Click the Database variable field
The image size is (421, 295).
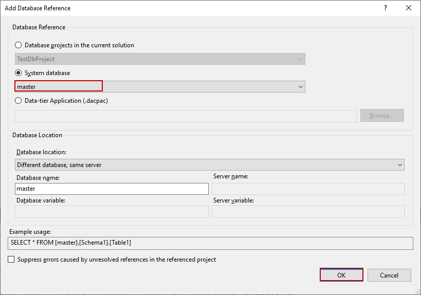click(112, 211)
